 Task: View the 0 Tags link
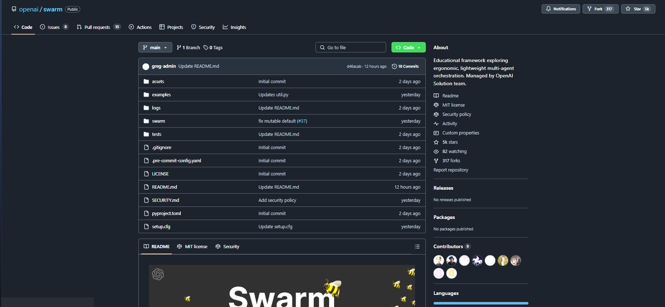(213, 48)
